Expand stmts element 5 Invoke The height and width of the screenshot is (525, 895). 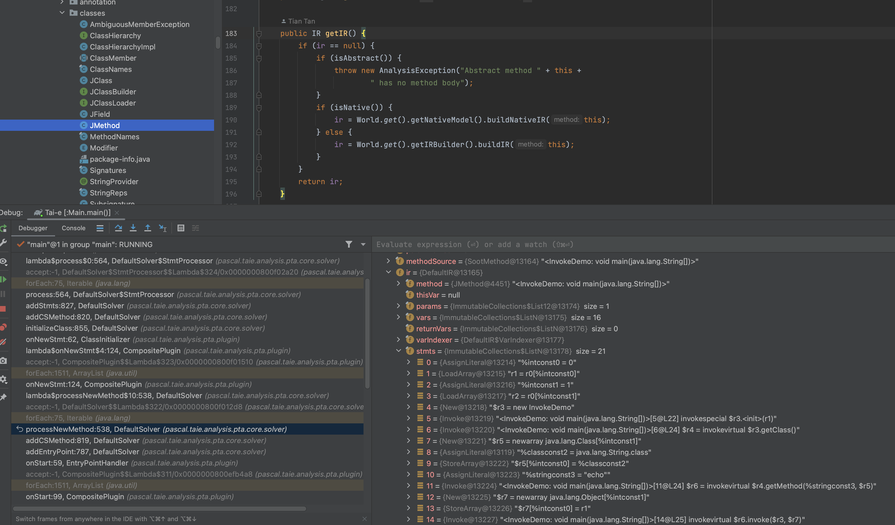click(408, 418)
